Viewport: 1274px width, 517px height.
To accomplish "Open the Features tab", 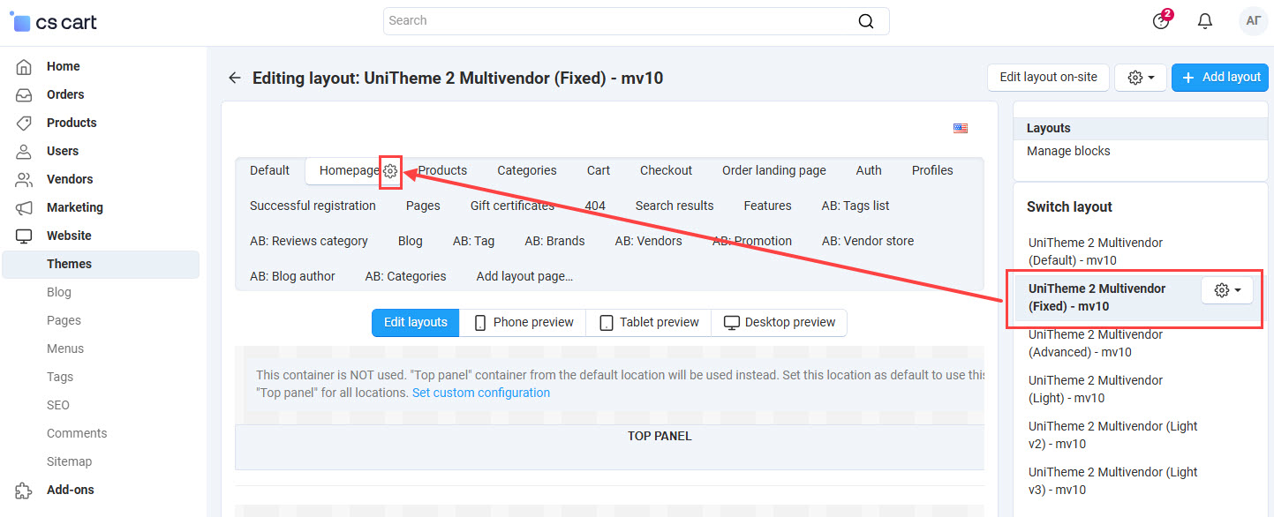I will pyautogui.click(x=767, y=206).
